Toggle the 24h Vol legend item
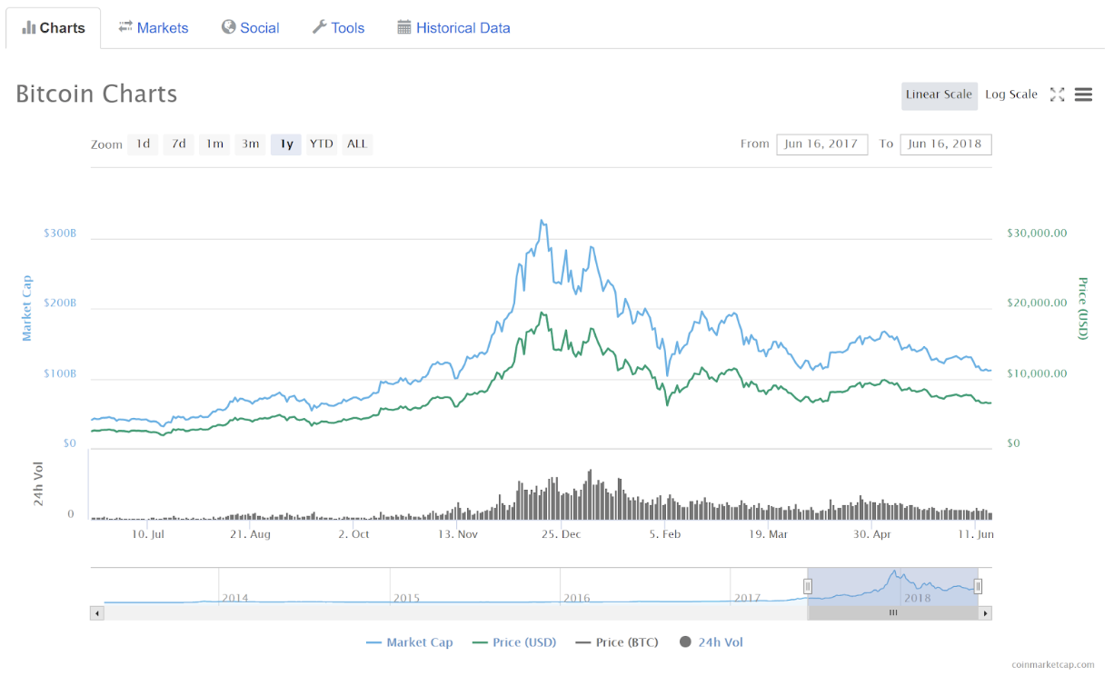The image size is (1114, 676). coord(711,642)
